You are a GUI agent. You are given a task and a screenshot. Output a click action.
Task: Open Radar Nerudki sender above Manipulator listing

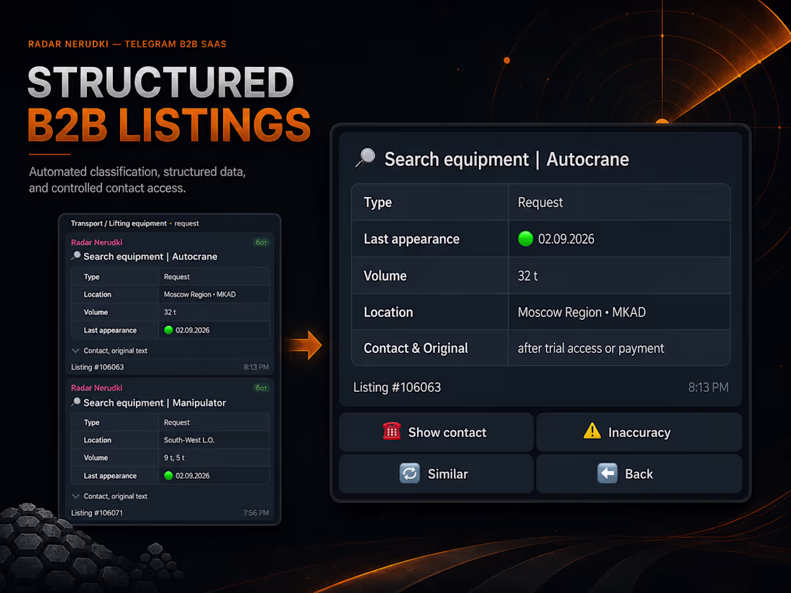(97, 387)
